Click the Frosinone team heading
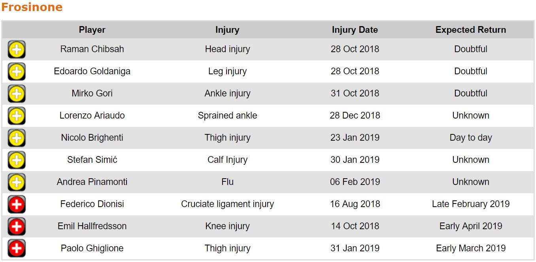This screenshot has height=262, width=536. click(32, 7)
